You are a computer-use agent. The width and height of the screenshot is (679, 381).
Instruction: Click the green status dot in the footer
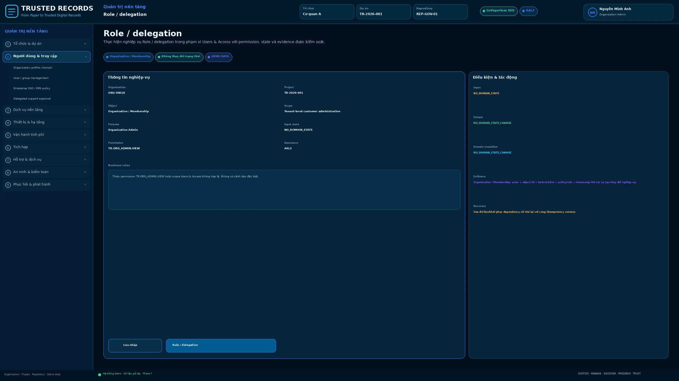pyautogui.click(x=99, y=375)
